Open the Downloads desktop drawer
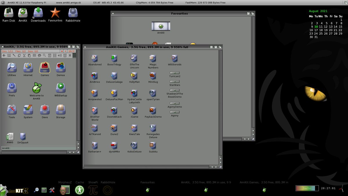The height and width of the screenshot is (196, 348). tap(38, 15)
